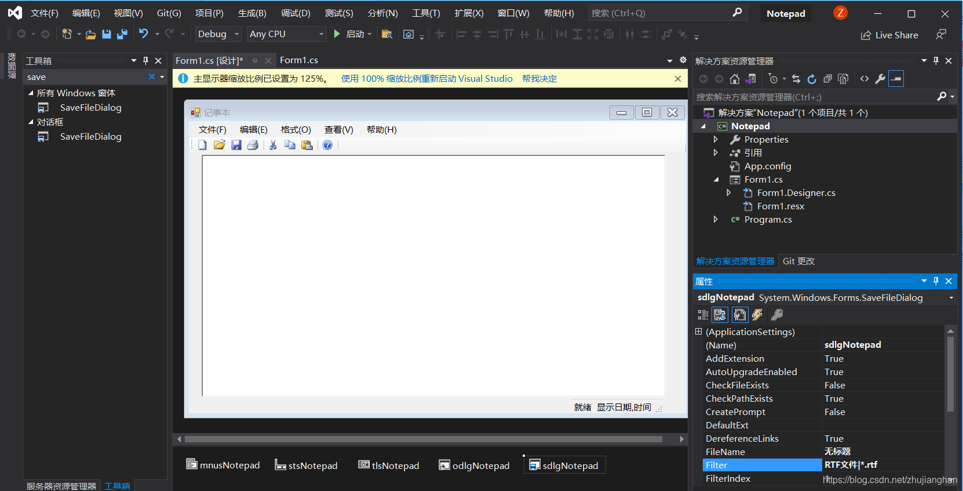
Task: Open the Git(G) menu
Action: pos(169,13)
